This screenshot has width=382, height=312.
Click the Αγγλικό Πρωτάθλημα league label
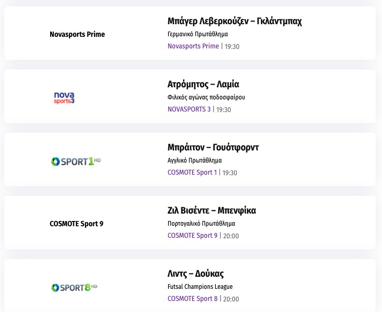point(195,160)
